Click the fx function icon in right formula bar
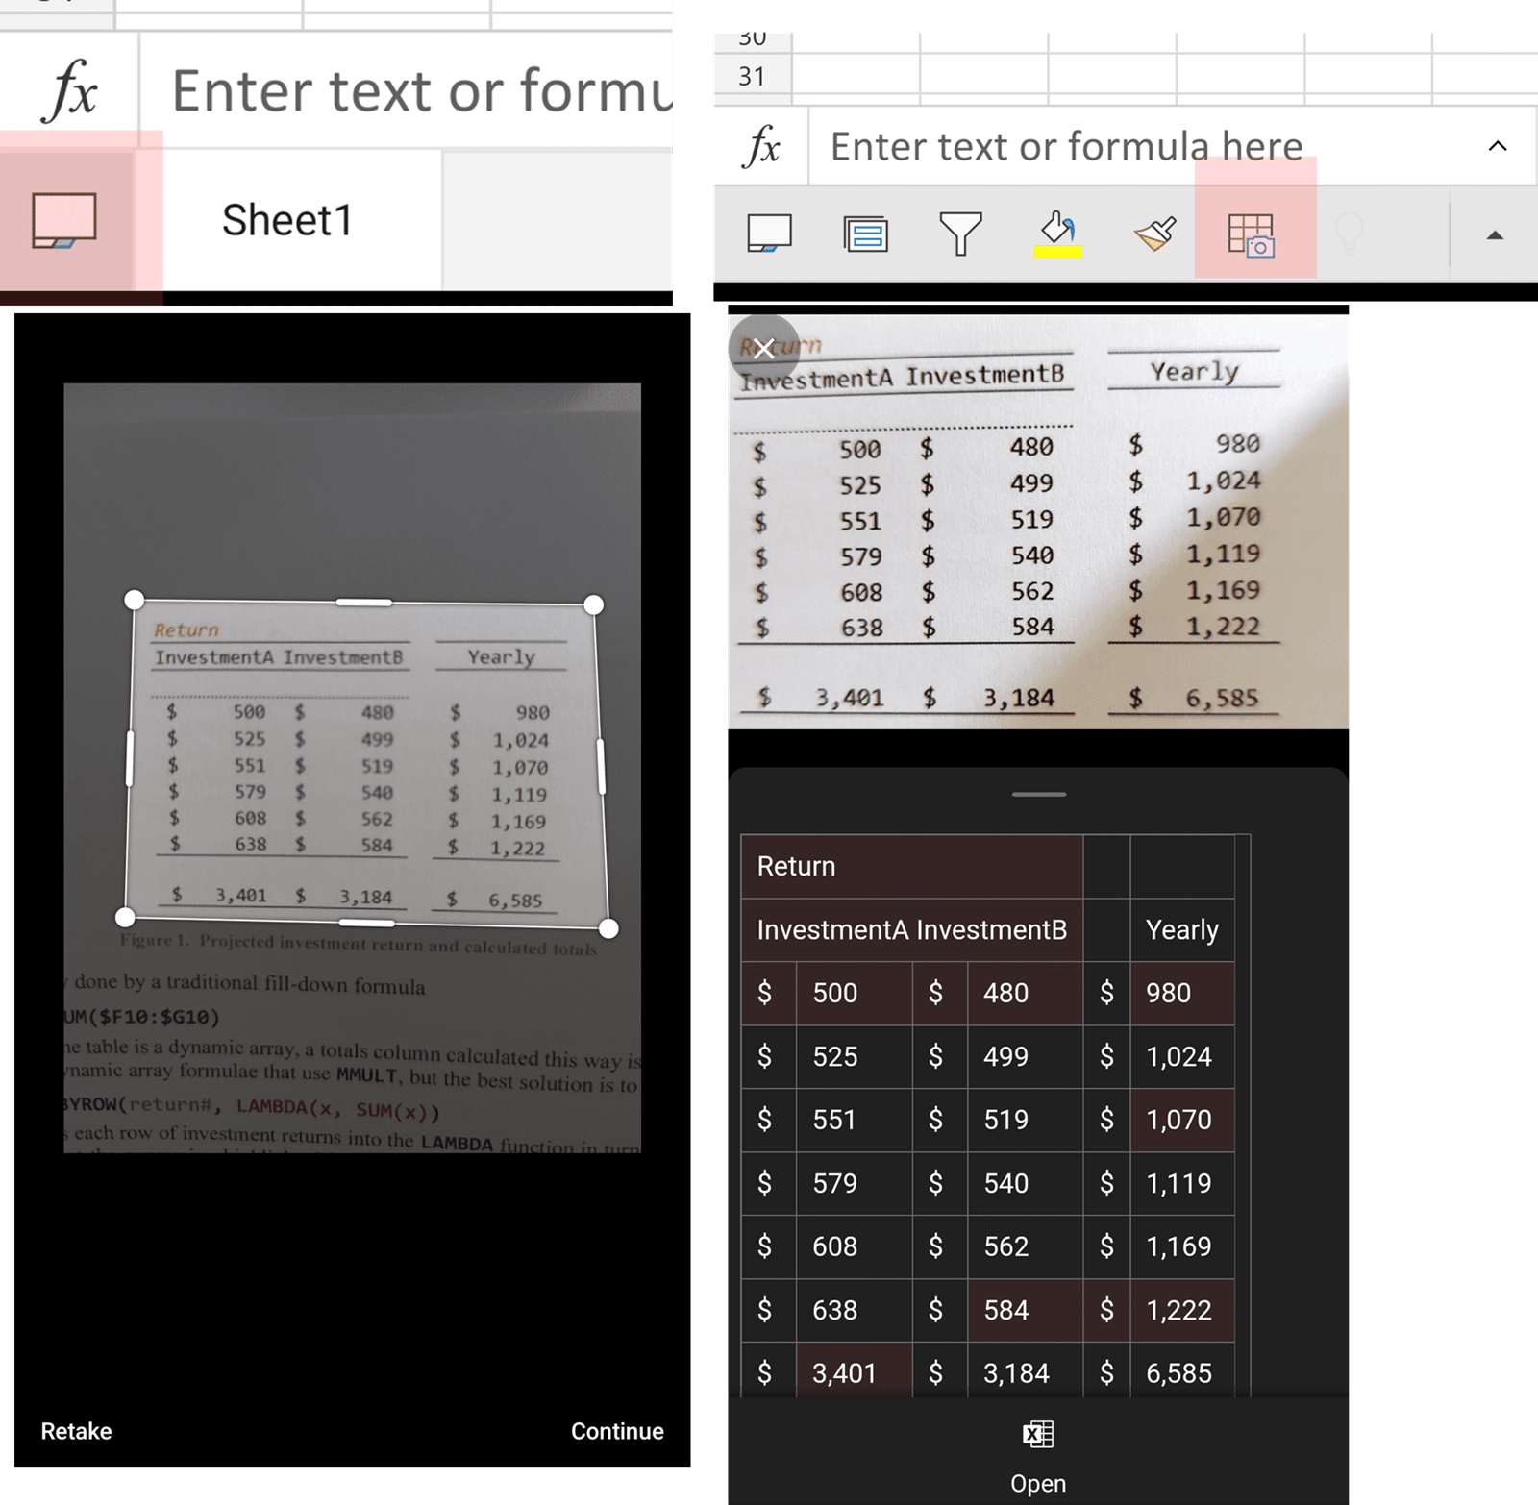 point(762,147)
